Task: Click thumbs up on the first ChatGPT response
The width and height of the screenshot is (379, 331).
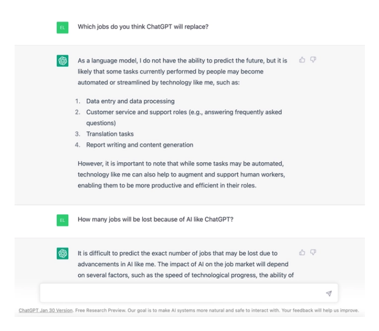Action: 302,60
